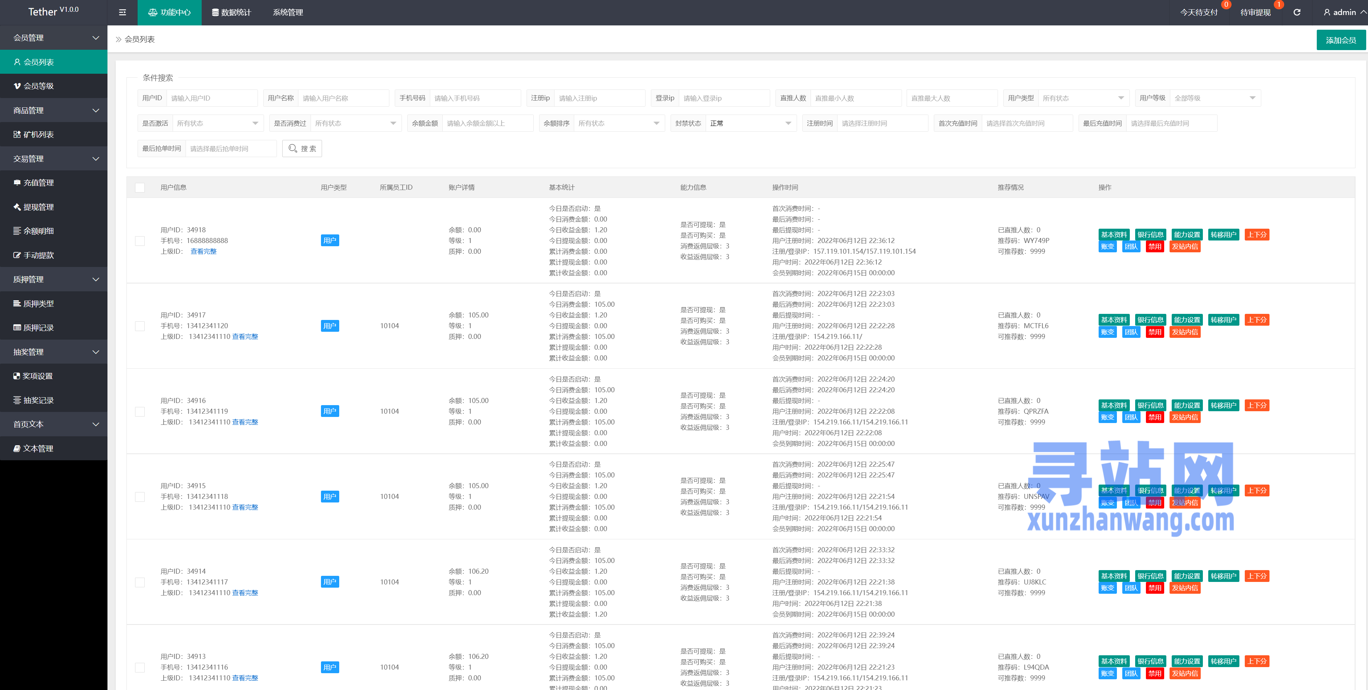
Task: Open 用户类型 dropdown
Action: pyautogui.click(x=1083, y=98)
